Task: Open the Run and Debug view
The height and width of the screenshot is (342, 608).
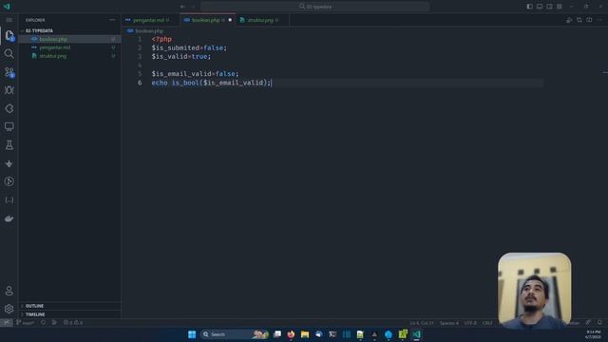Action: (9, 90)
